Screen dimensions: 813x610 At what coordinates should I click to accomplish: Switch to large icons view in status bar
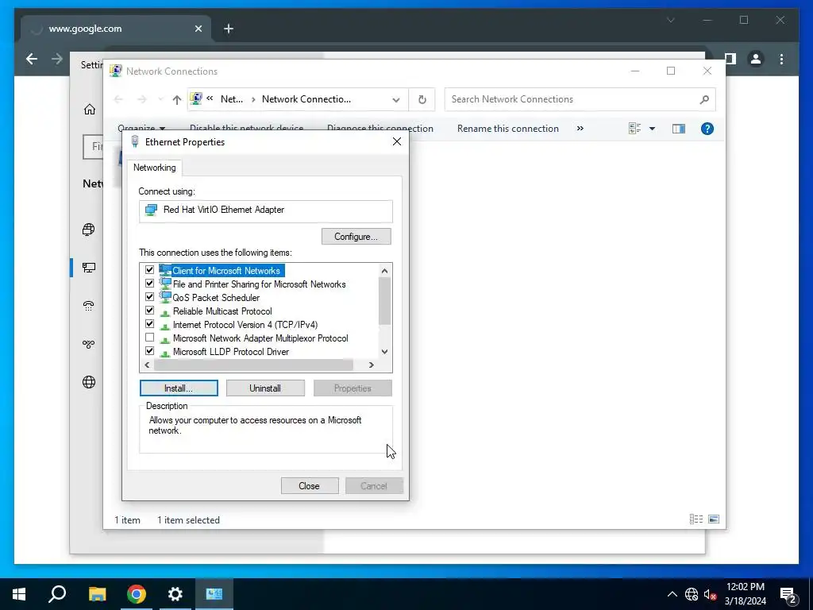[714, 519]
